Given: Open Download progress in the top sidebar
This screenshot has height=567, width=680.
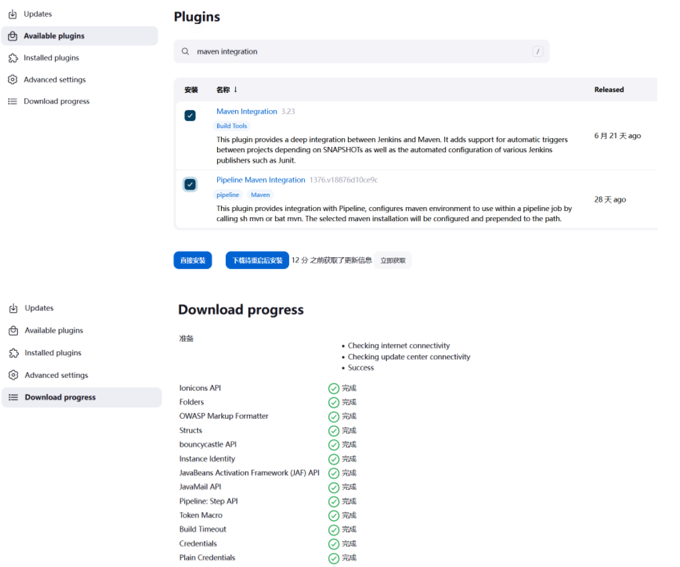Looking at the screenshot, I should coord(56,102).
